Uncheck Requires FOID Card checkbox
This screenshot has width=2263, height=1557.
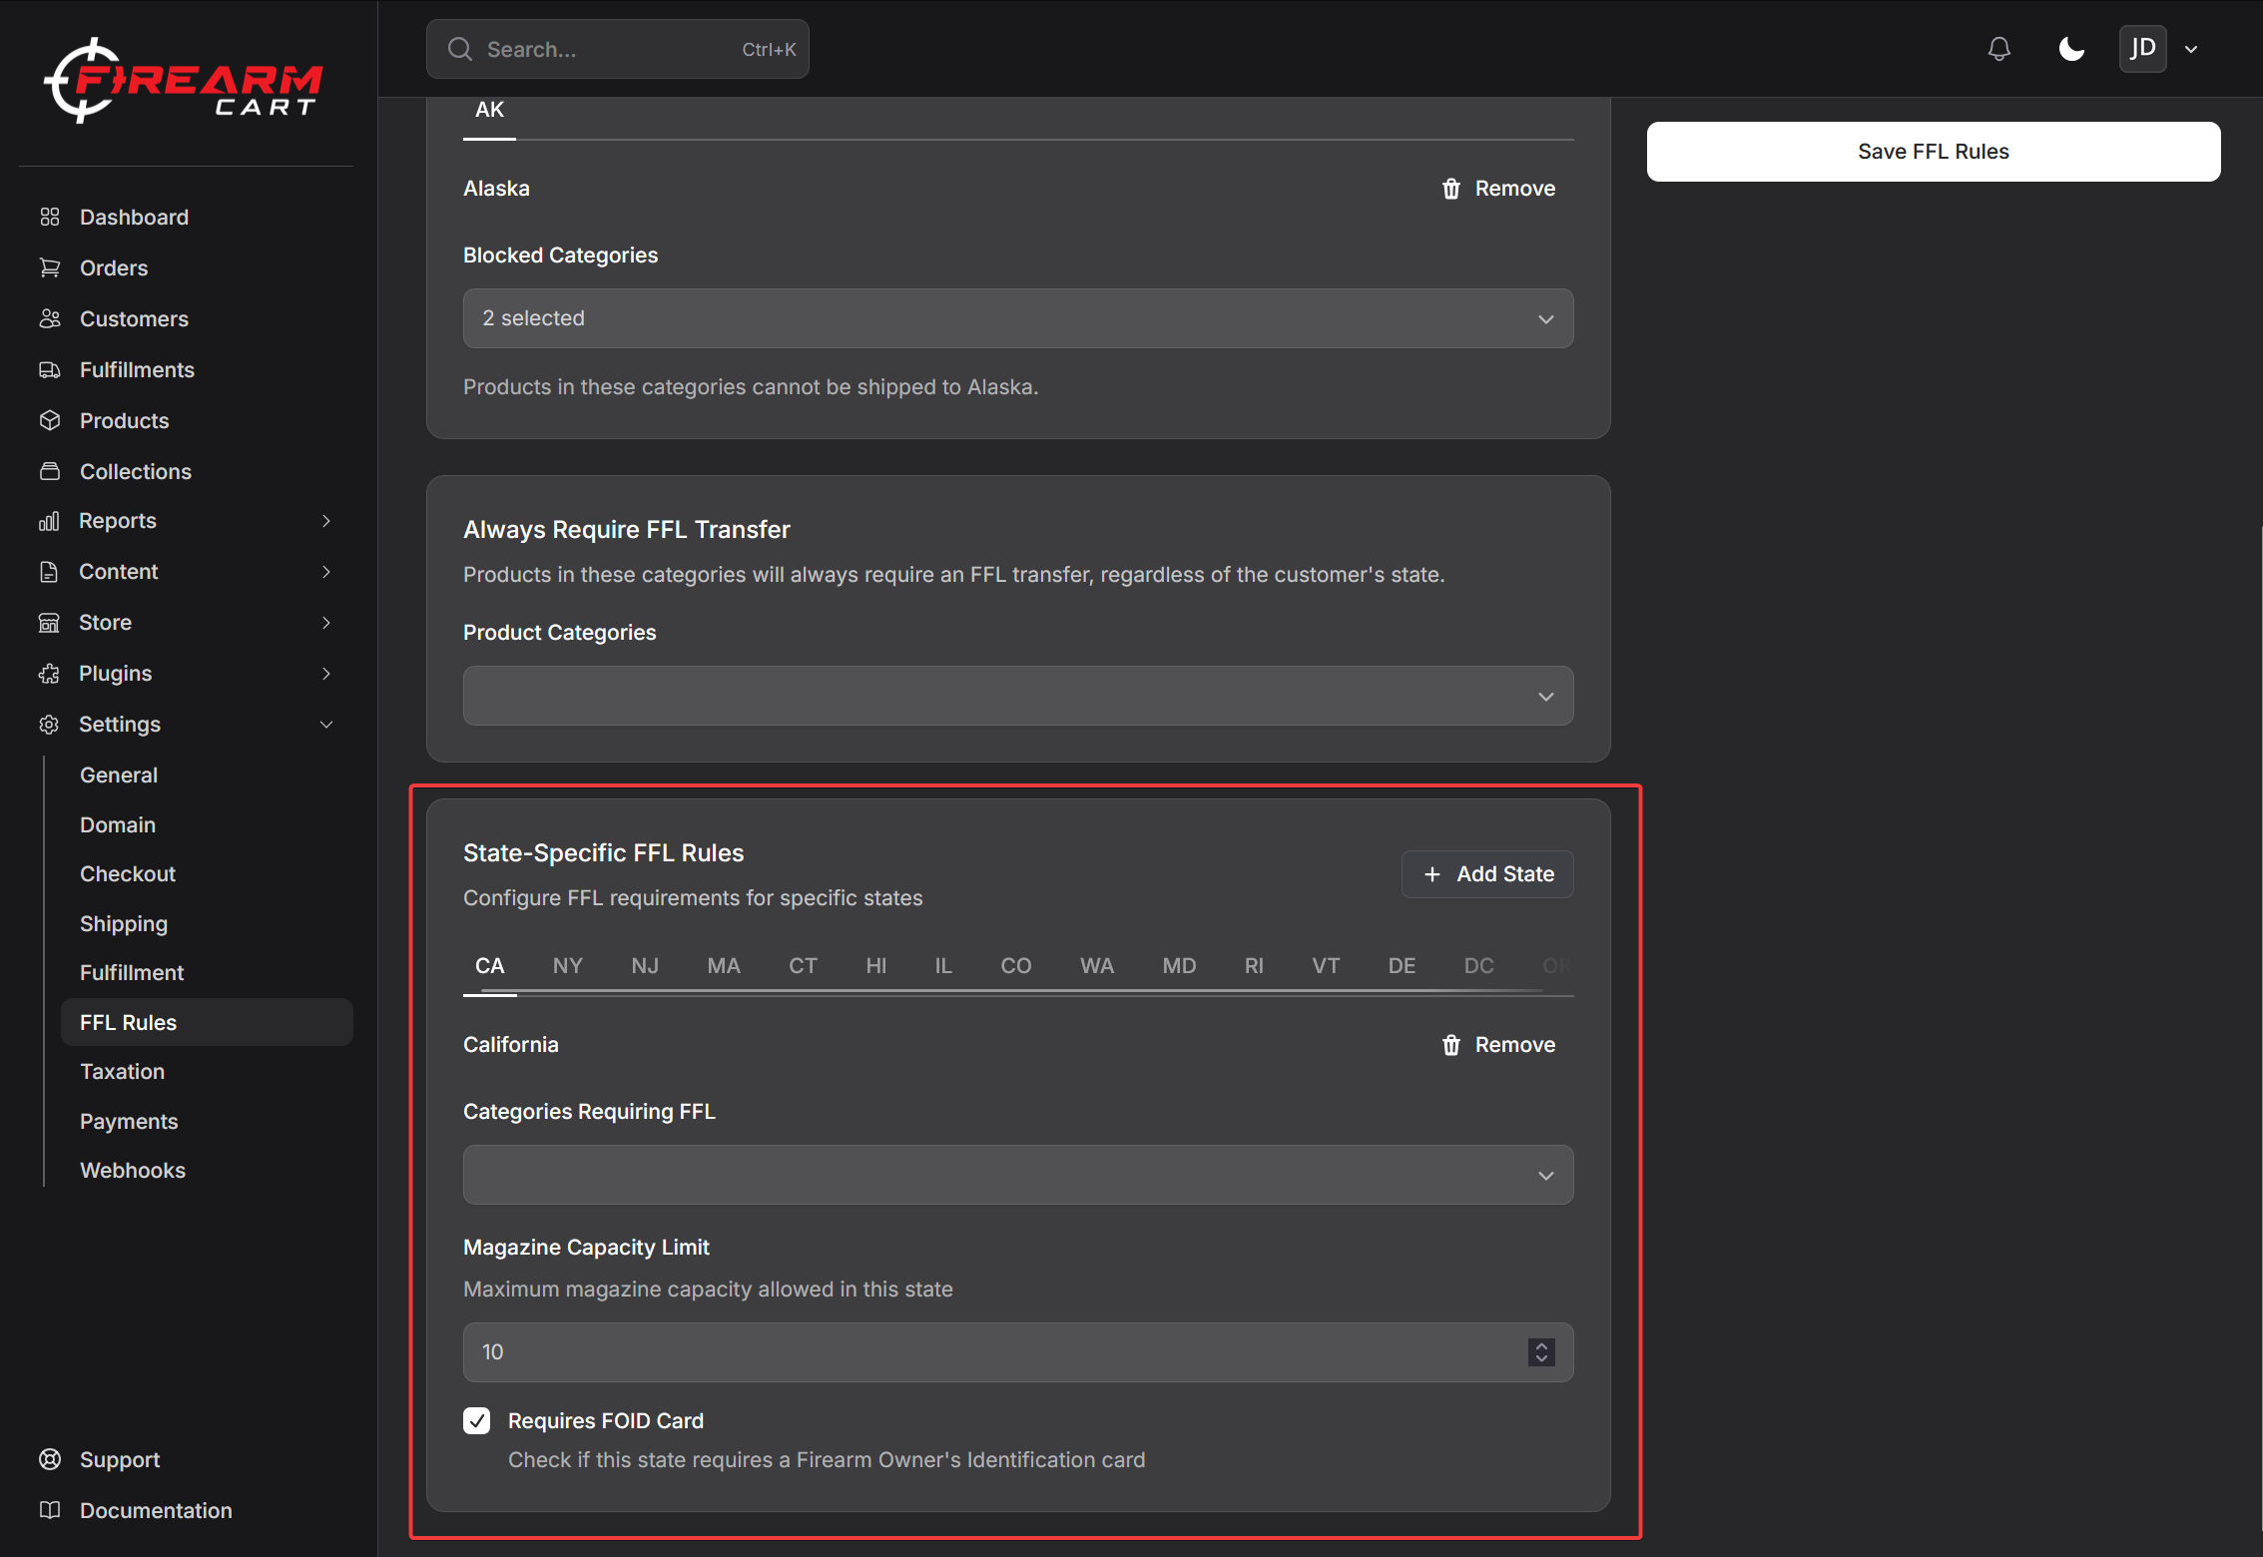tap(477, 1420)
